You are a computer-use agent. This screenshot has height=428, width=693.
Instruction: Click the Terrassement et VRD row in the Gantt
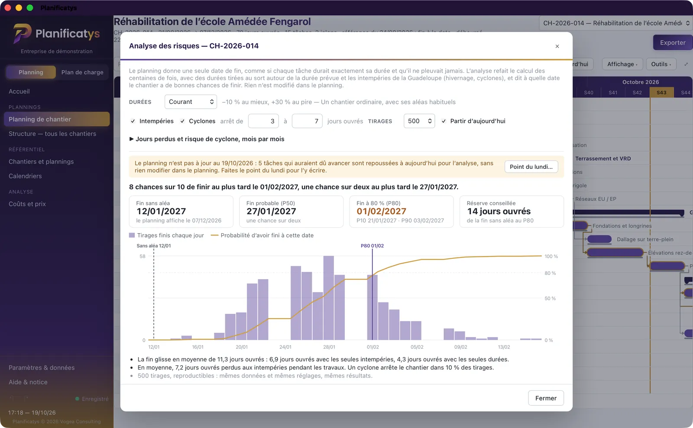(603, 158)
